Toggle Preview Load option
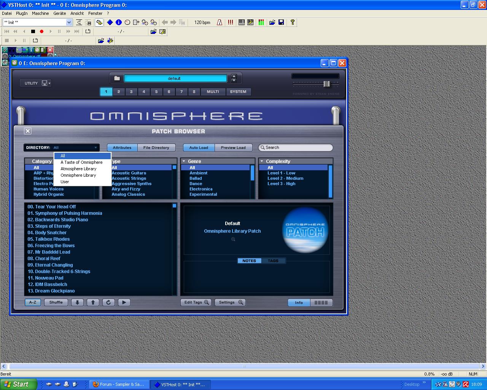The width and height of the screenshot is (487, 390). 233,148
